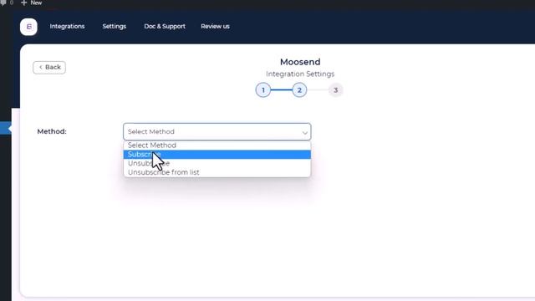The image size is (535, 301).
Task: Choose Subscribe from the method list
Action: 217,155
